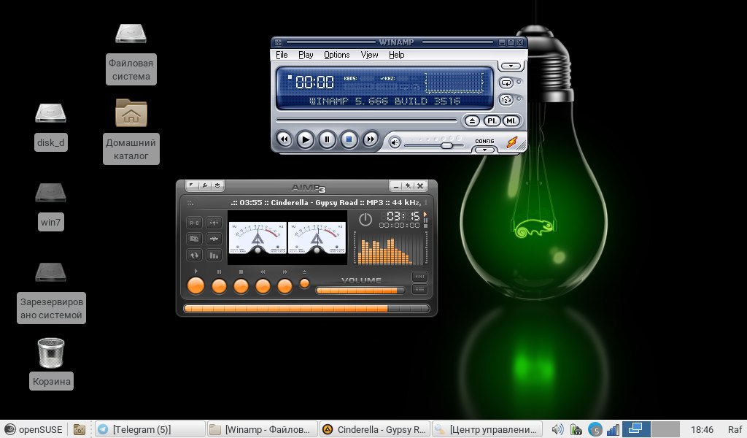747x438 pixels.
Task: Click AIMP3's orange Previous track button
Action: (x=263, y=286)
